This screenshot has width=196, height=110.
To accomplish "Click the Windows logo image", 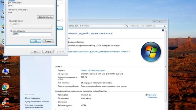I will click(151, 52).
